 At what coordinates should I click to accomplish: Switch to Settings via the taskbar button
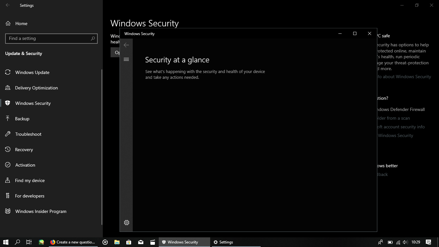pyautogui.click(x=236, y=242)
